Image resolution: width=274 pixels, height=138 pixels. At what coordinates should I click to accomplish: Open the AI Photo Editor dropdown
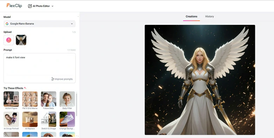(41, 6)
